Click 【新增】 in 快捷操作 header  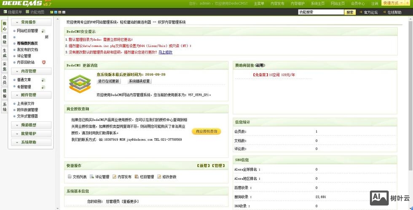[204, 165]
